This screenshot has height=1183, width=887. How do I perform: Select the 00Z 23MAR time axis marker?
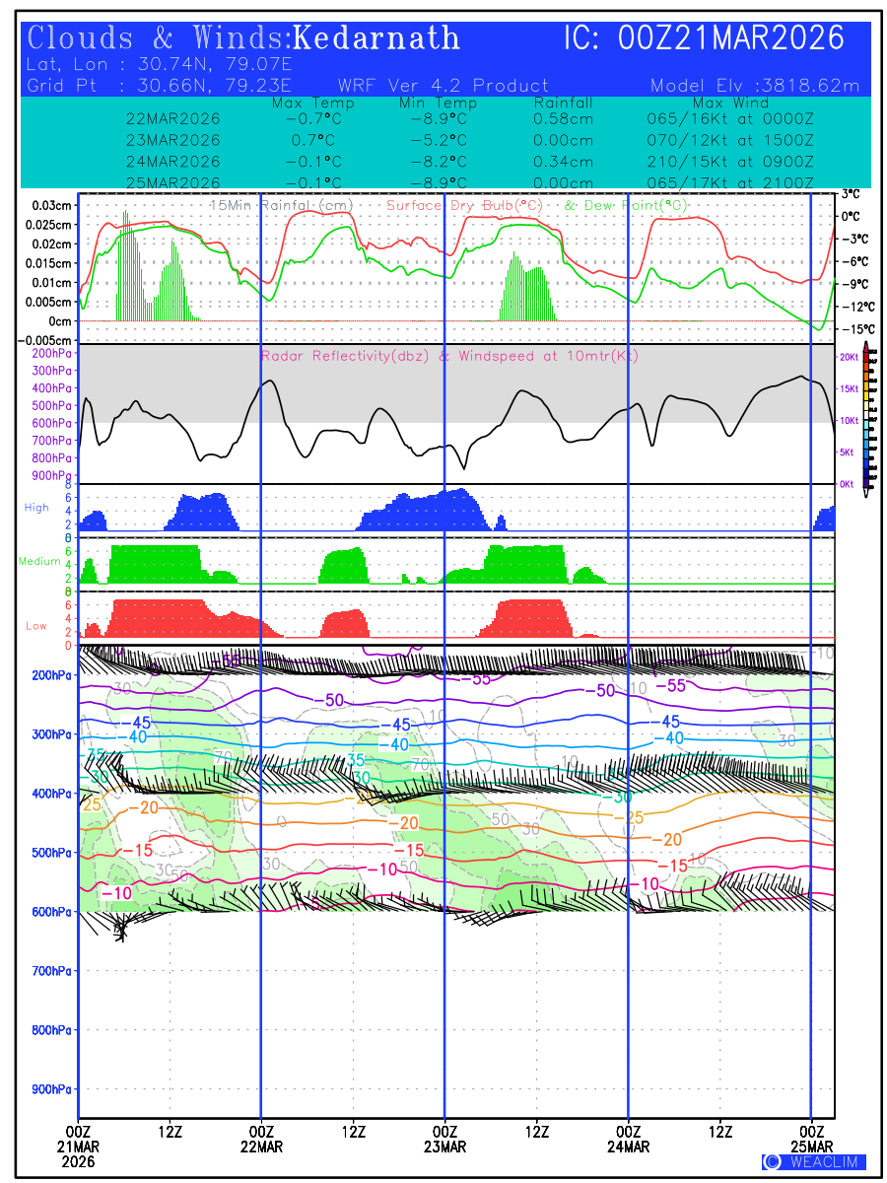(444, 1139)
